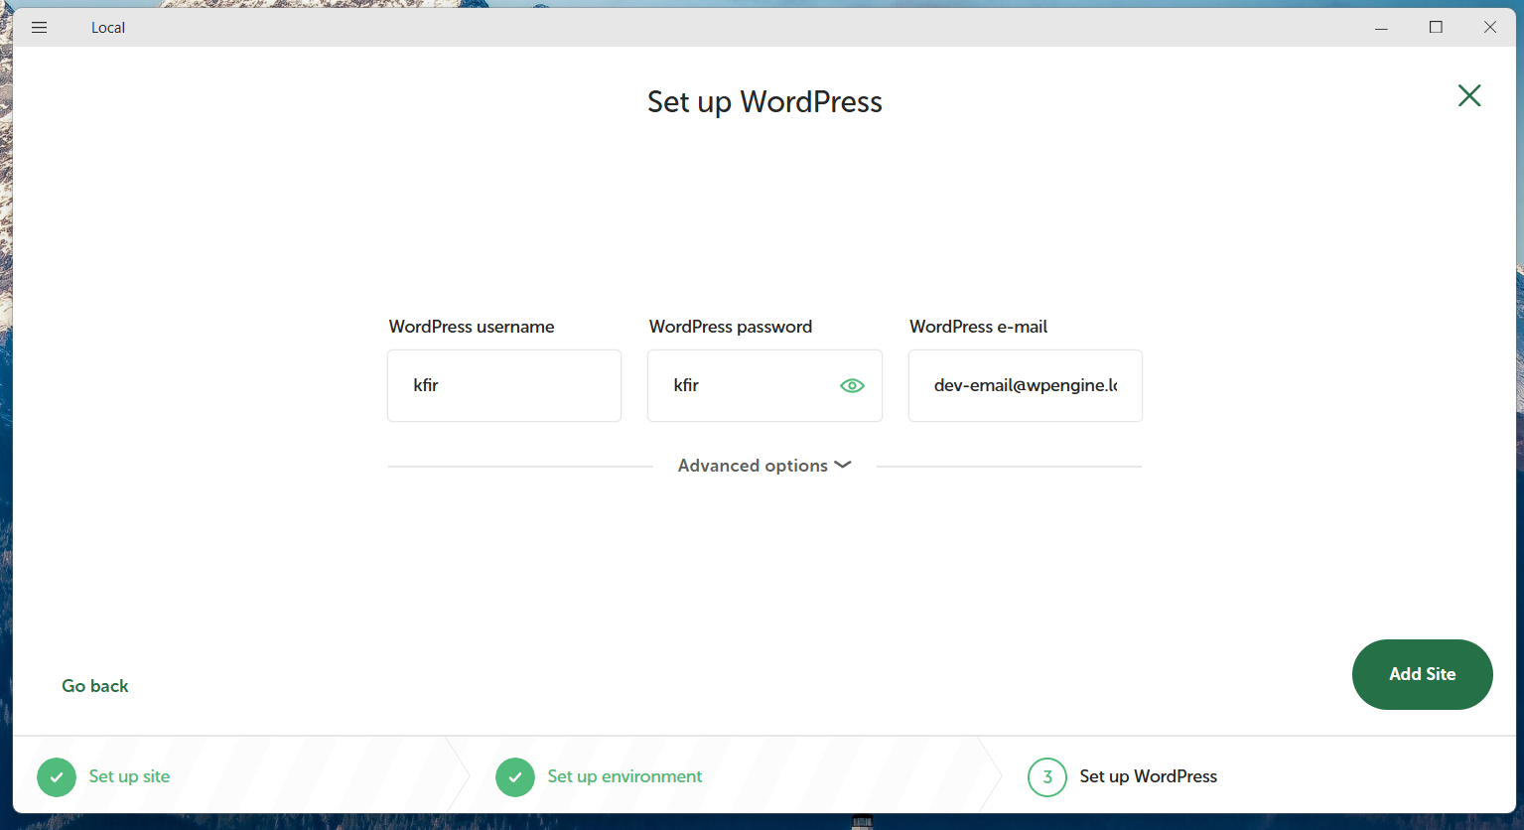Expand the Advanced options chevron arrow

tap(843, 465)
